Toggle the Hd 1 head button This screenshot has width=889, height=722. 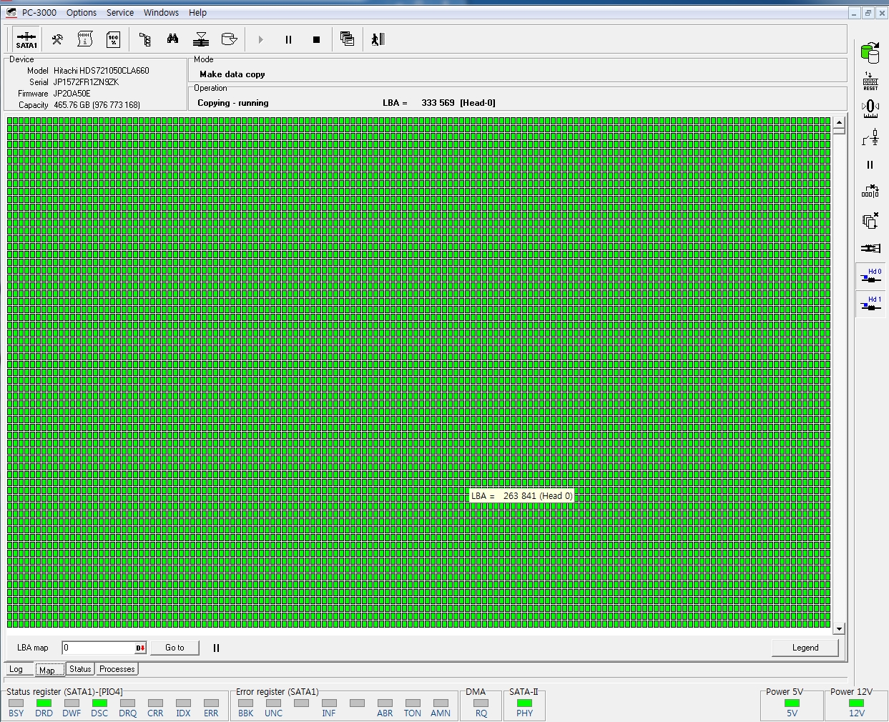pos(870,304)
